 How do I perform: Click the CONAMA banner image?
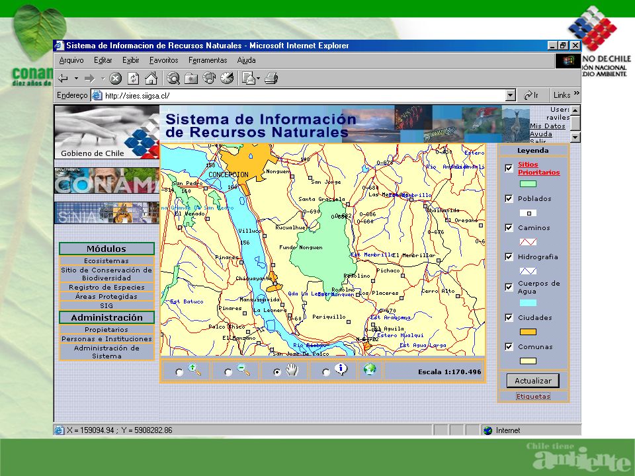107,180
